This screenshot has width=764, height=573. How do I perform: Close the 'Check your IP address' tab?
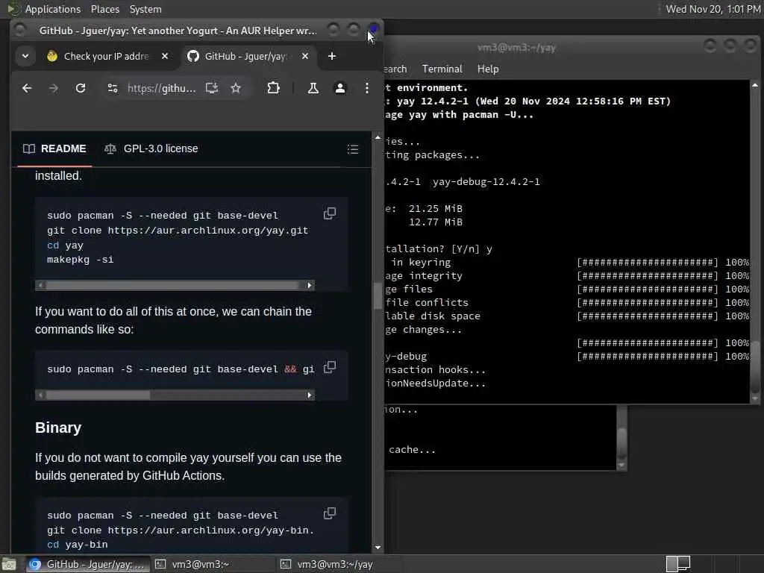click(x=165, y=56)
